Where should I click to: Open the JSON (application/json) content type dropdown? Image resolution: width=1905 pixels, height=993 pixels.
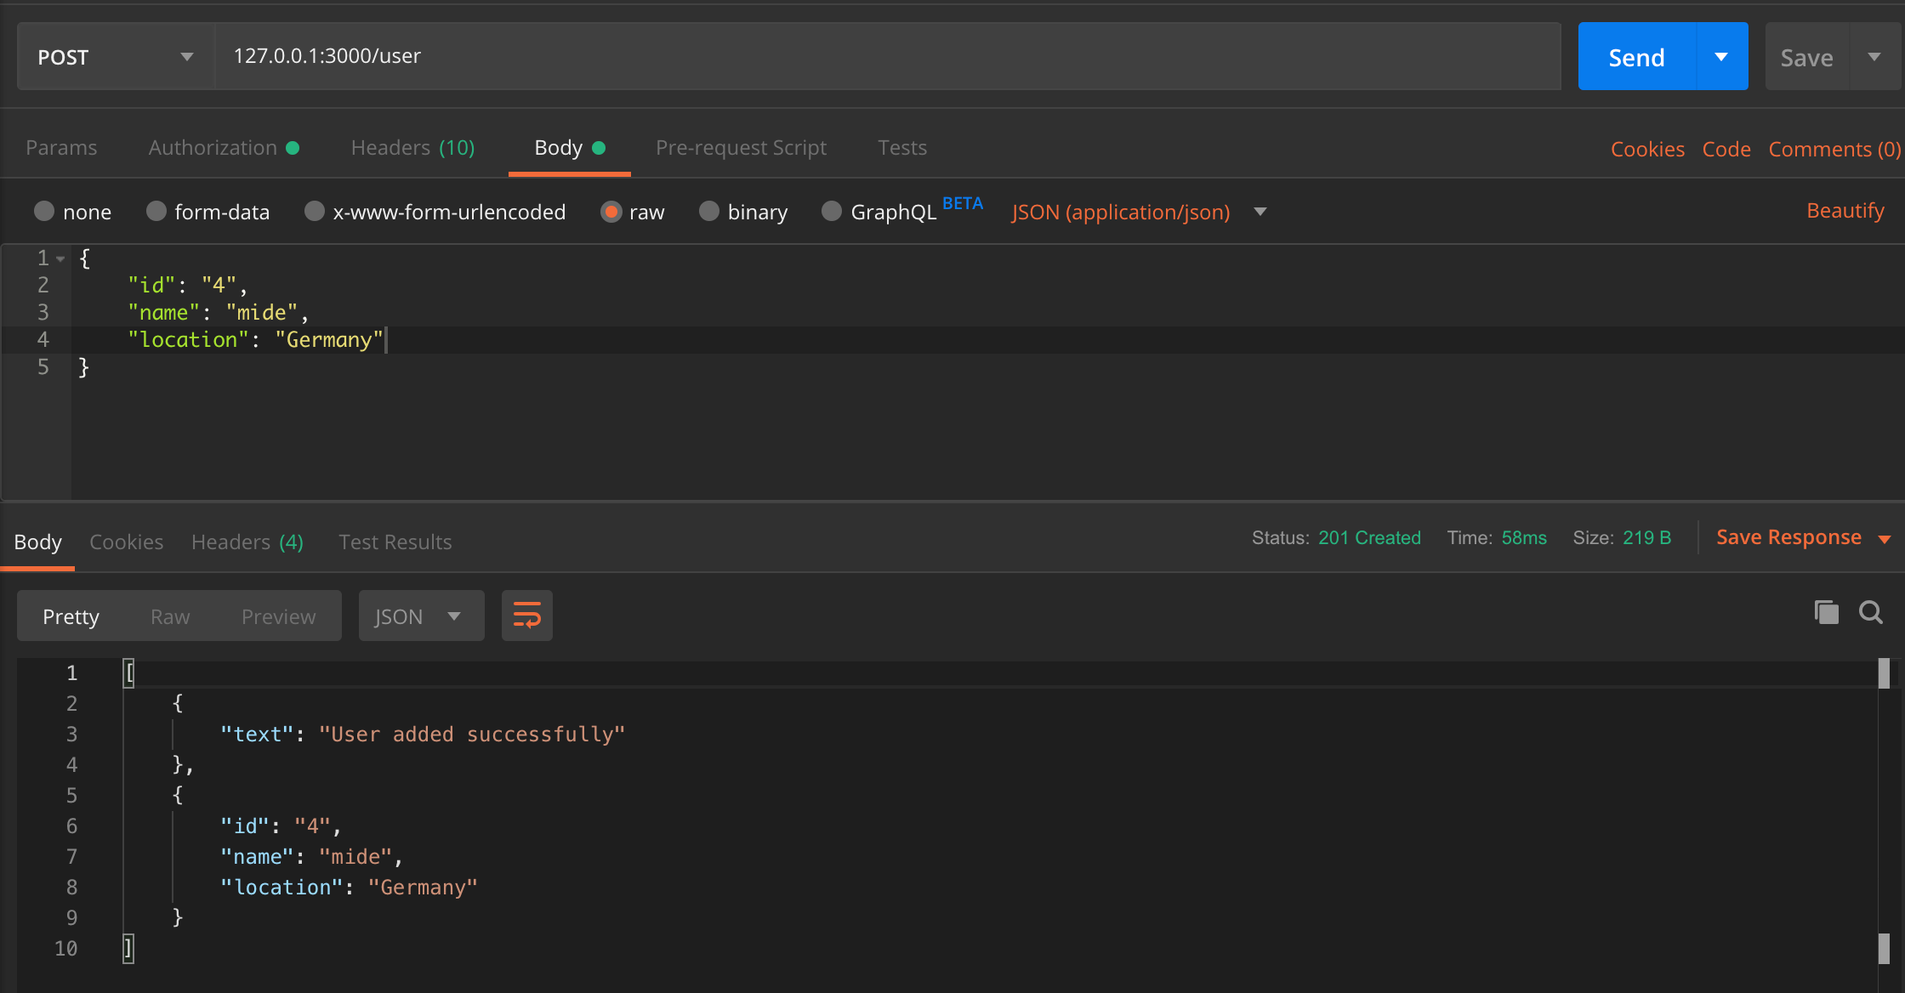click(x=1139, y=212)
